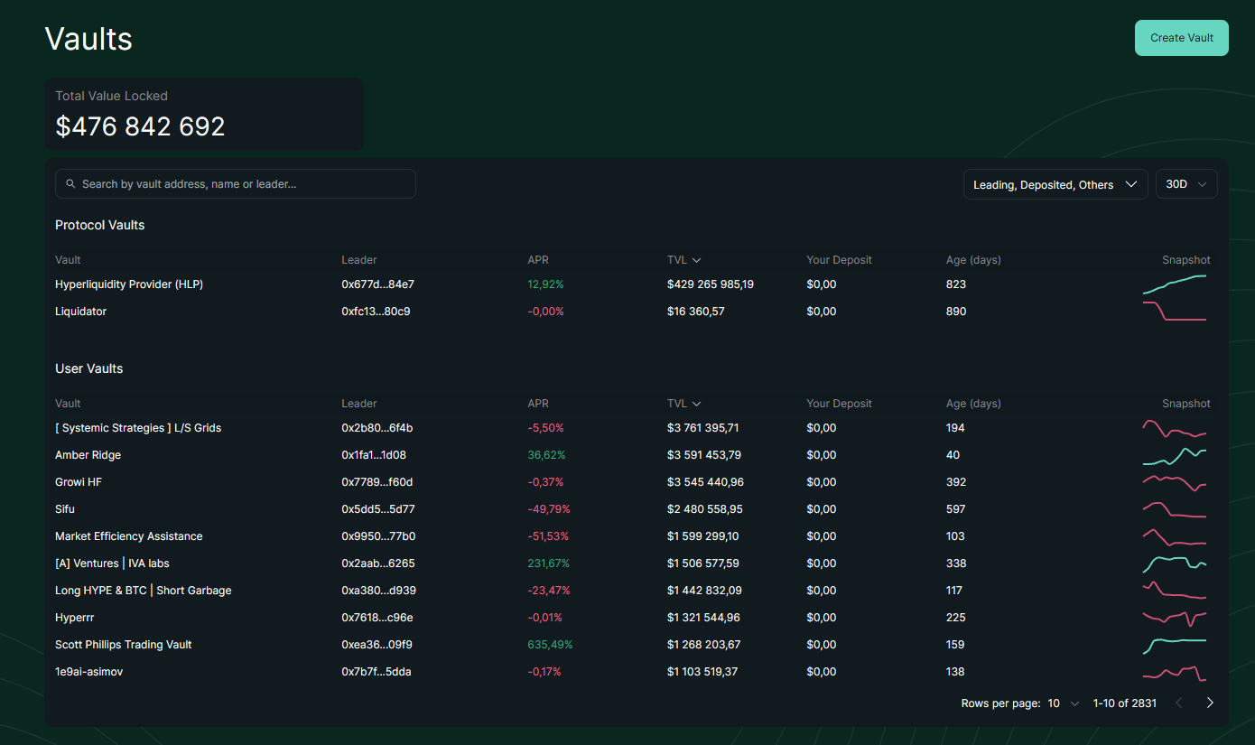The width and height of the screenshot is (1255, 745).
Task: Click APR value 635,49%
Action: 550,645
